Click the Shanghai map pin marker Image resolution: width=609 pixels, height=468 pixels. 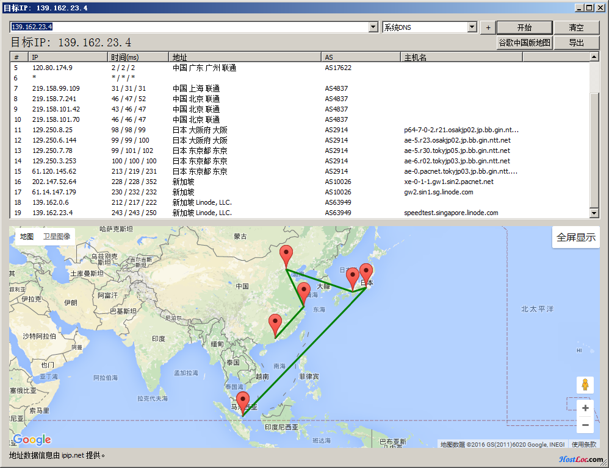(x=303, y=294)
